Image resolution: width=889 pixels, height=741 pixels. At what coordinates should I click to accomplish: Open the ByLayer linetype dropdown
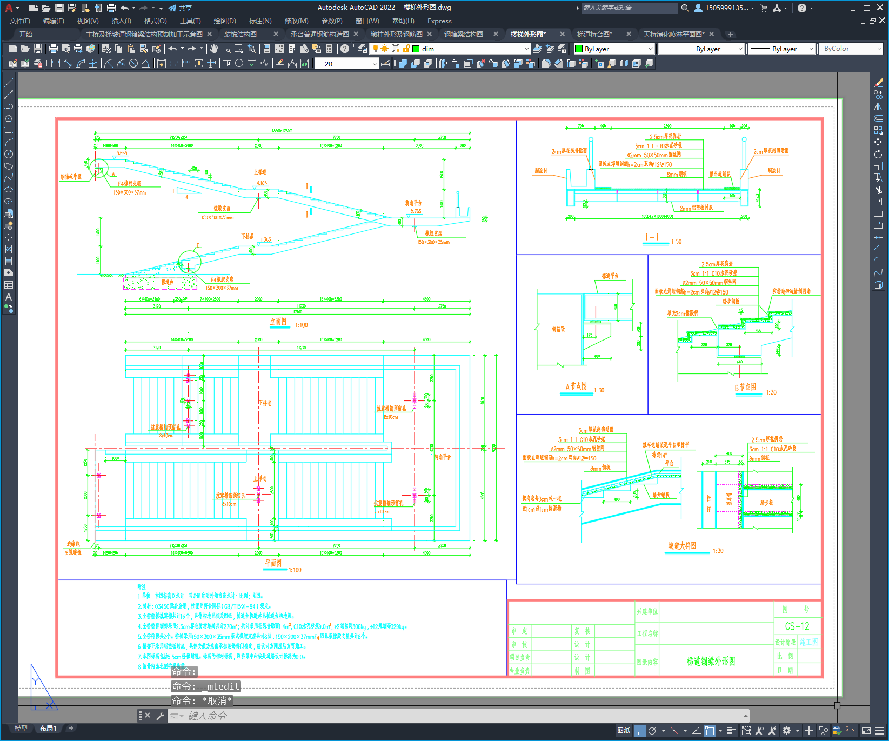740,49
